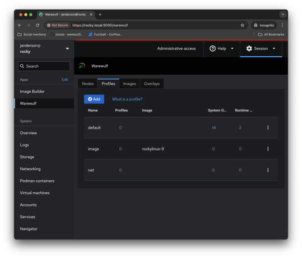Open Storage in sidebar
This screenshot has width=302, height=258.
tap(44, 157)
